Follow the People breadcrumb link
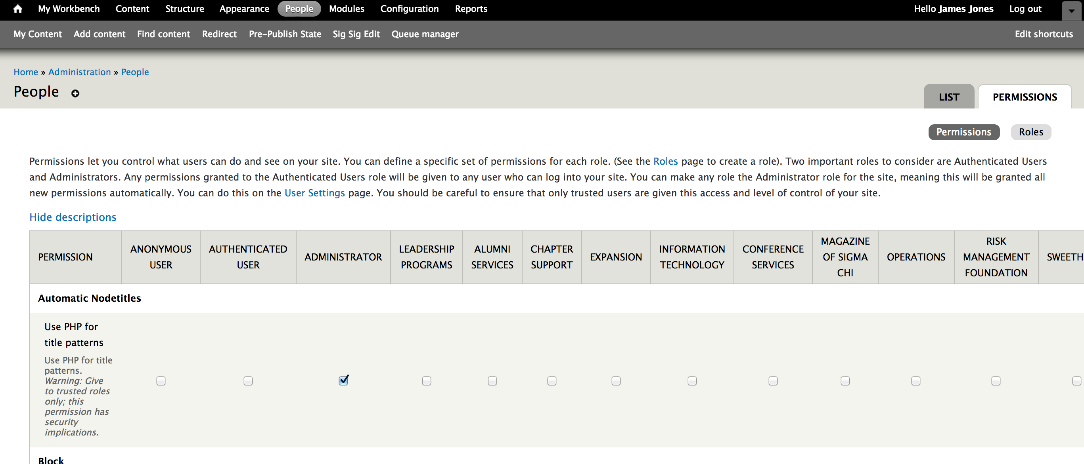Image resolution: width=1084 pixels, height=464 pixels. point(135,72)
